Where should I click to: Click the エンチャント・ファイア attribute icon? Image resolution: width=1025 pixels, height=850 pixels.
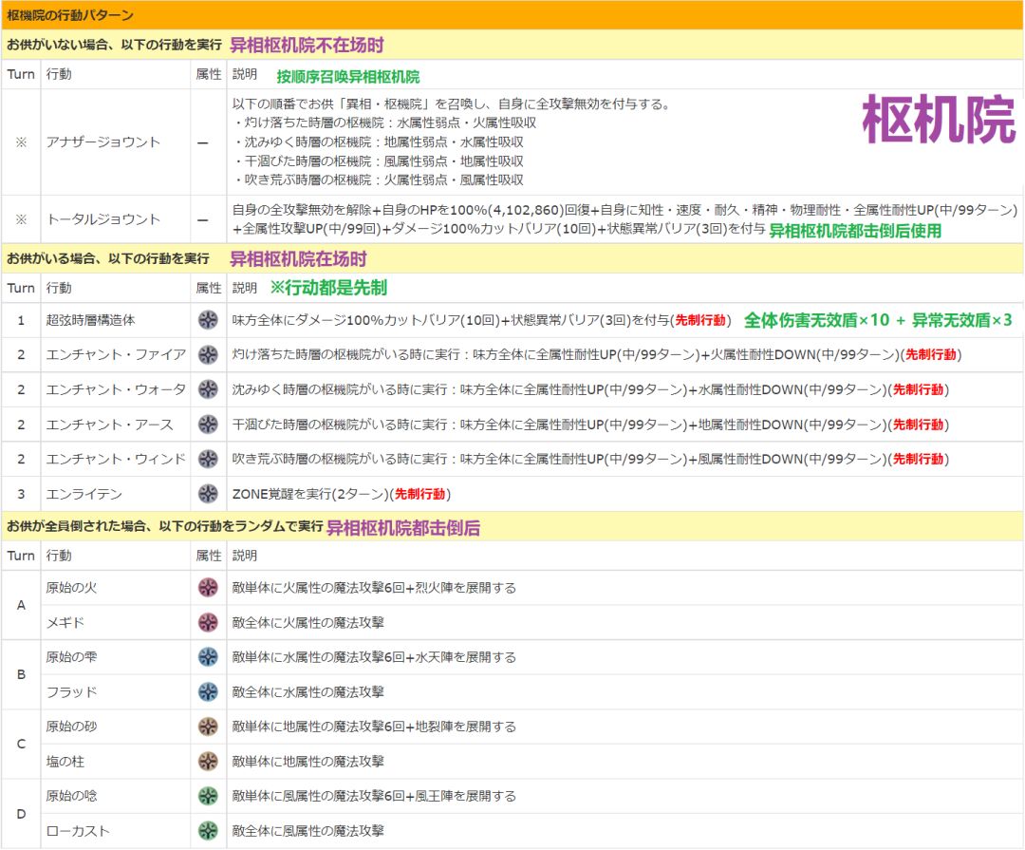point(208,355)
